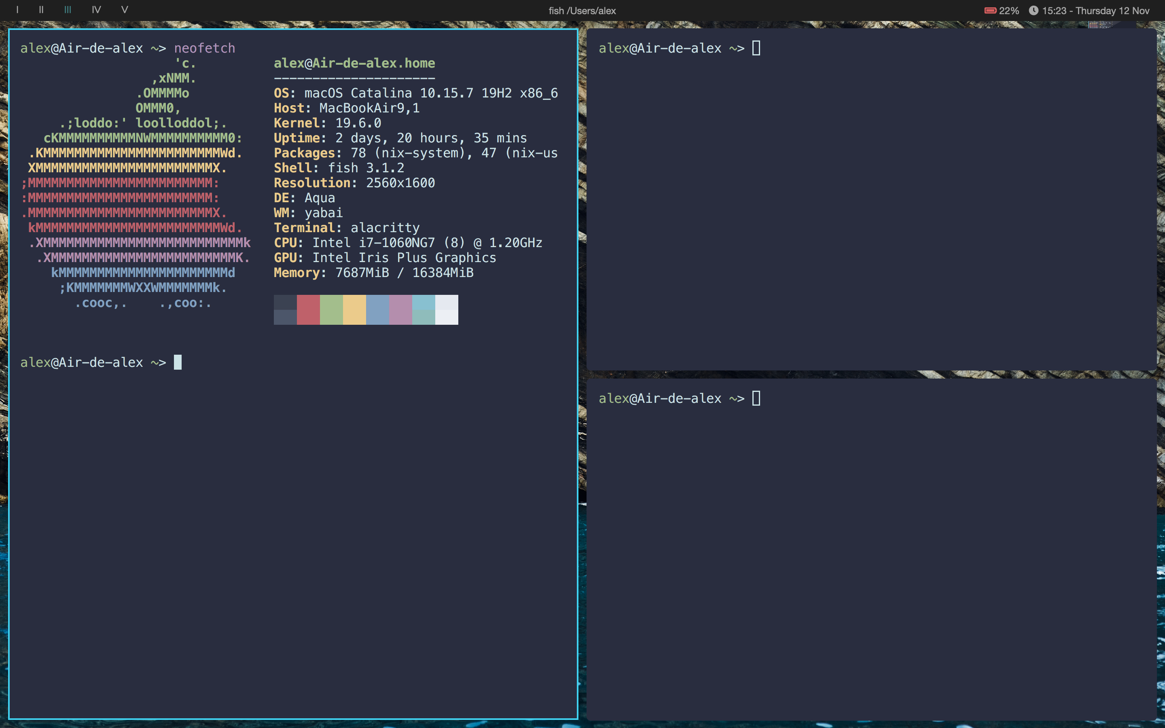The image size is (1165, 728).
Task: Select the highlighted workspace III indicator
Action: click(68, 9)
